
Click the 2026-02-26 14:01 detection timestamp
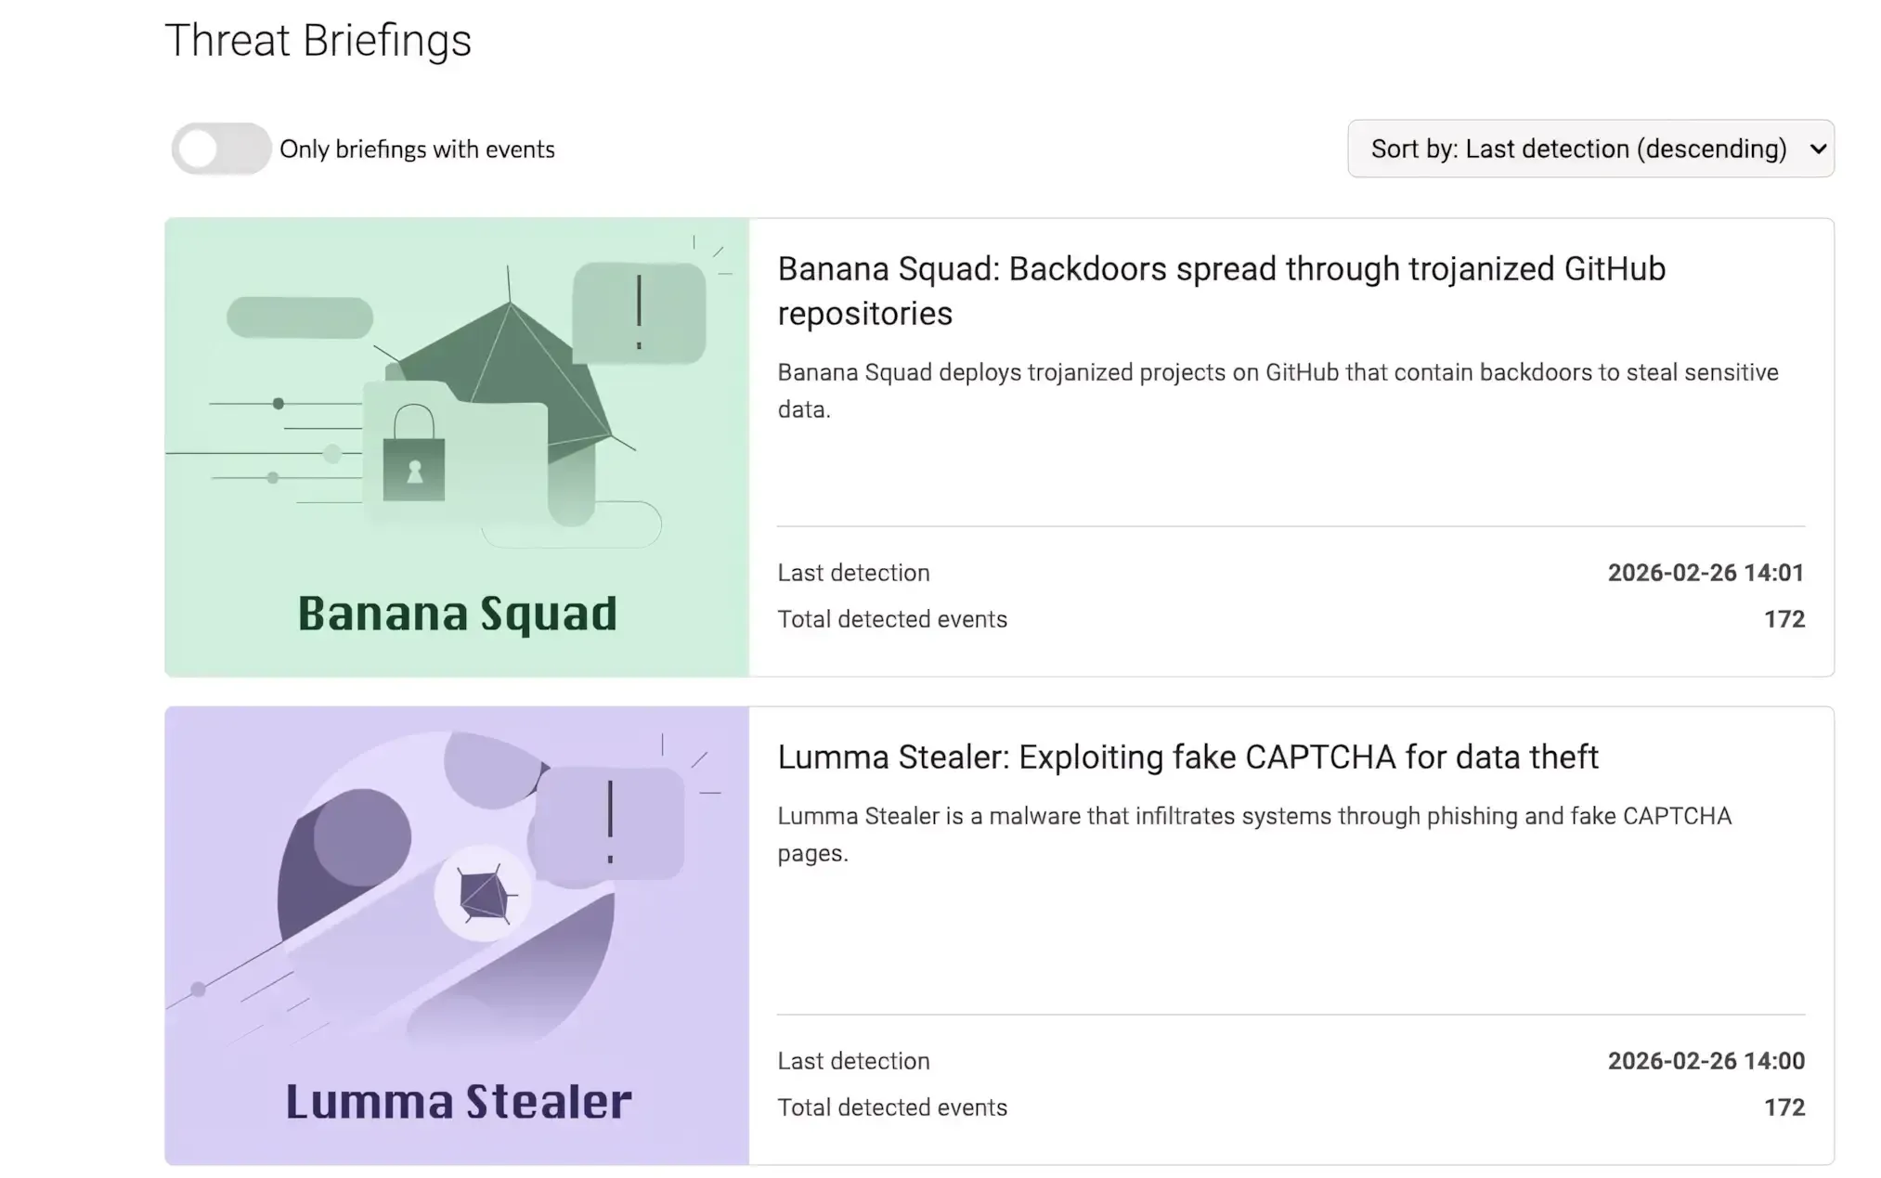1706,573
